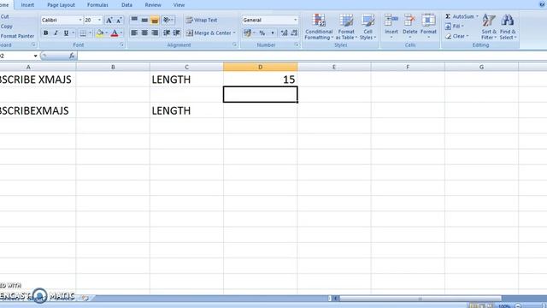Open the font size 20 dropdown
Image resolution: width=547 pixels, height=308 pixels.
pyautogui.click(x=99, y=20)
